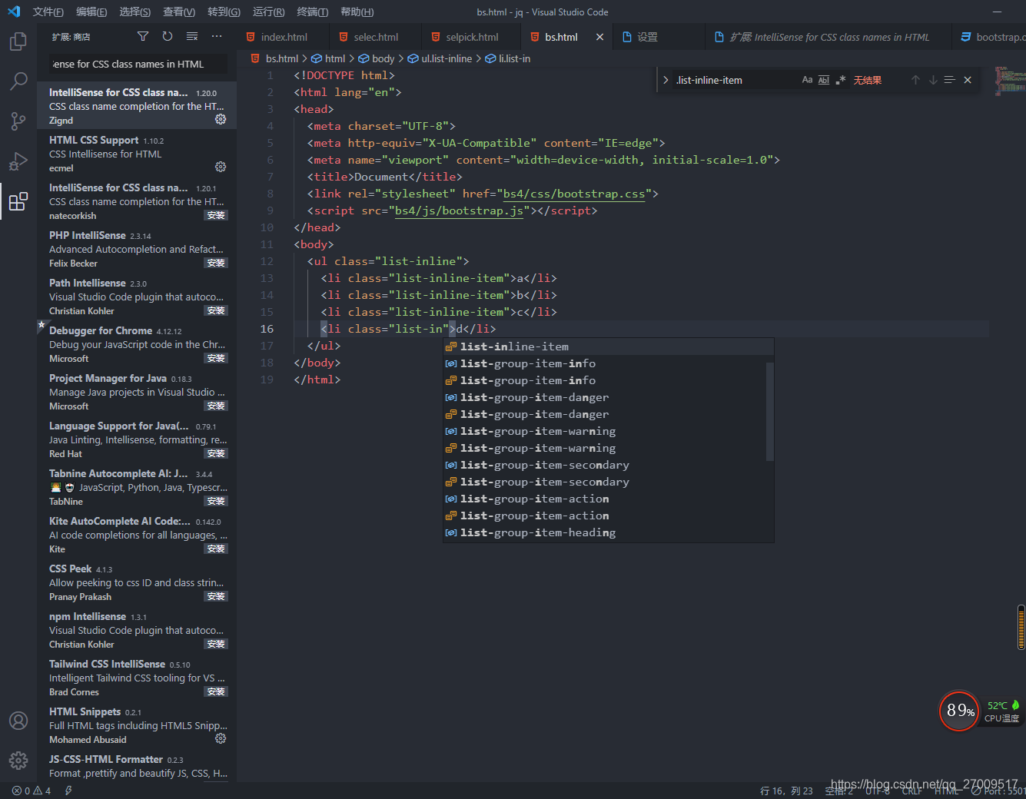Install the CSS Peek extension

pos(216,596)
